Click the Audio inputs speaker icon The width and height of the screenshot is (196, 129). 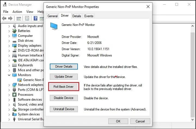pyautogui.click(x=14, y=26)
